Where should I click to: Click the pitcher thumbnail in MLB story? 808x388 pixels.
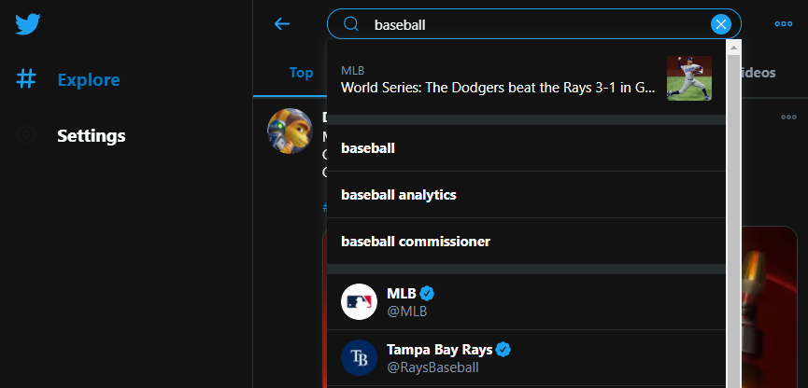689,78
